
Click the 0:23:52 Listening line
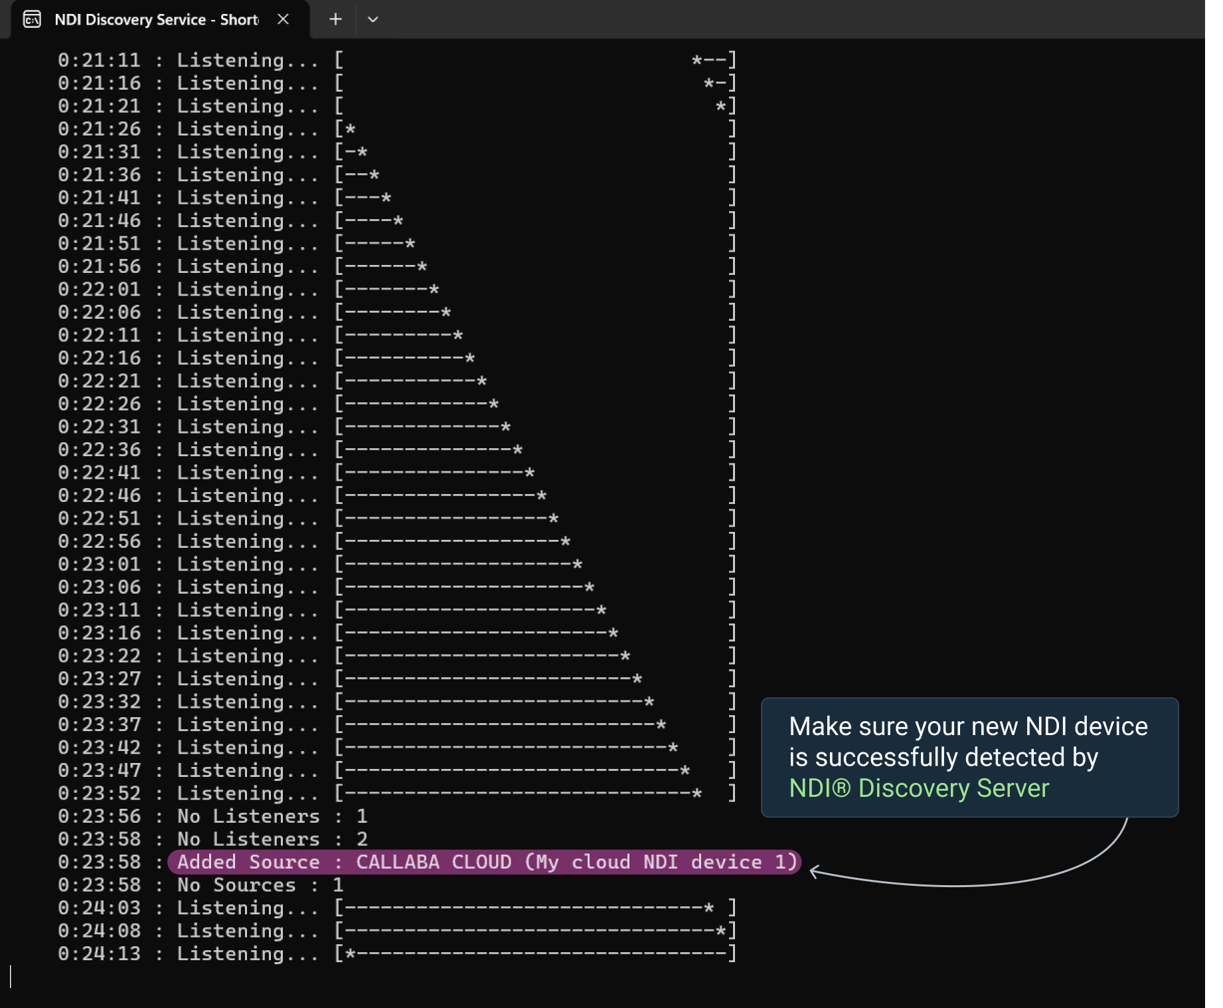397,794
